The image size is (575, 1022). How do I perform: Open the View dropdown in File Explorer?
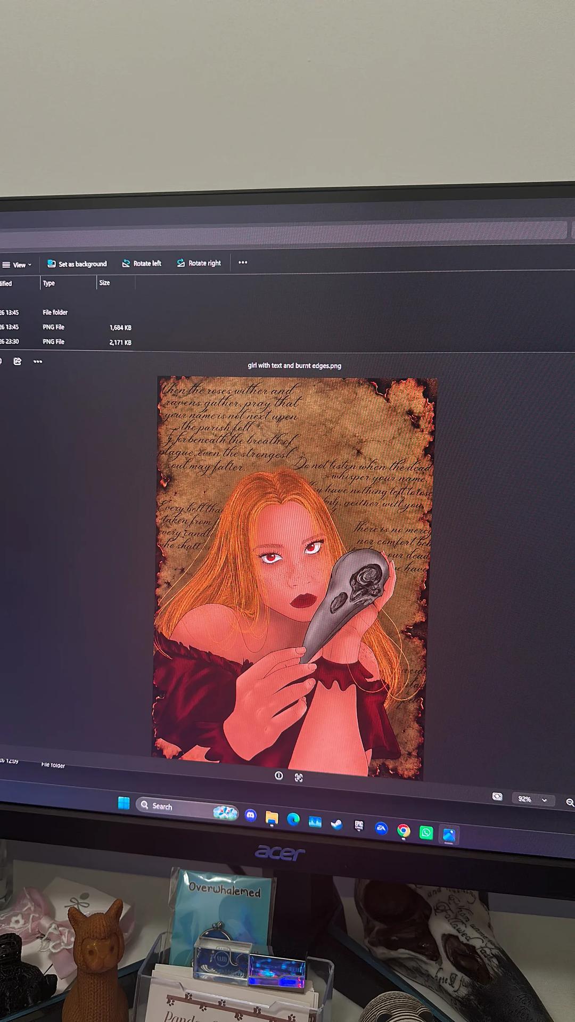point(17,265)
